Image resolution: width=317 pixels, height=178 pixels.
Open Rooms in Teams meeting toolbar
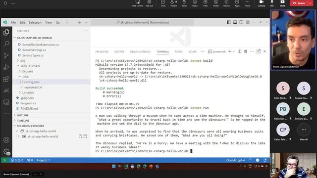pos(226,3)
